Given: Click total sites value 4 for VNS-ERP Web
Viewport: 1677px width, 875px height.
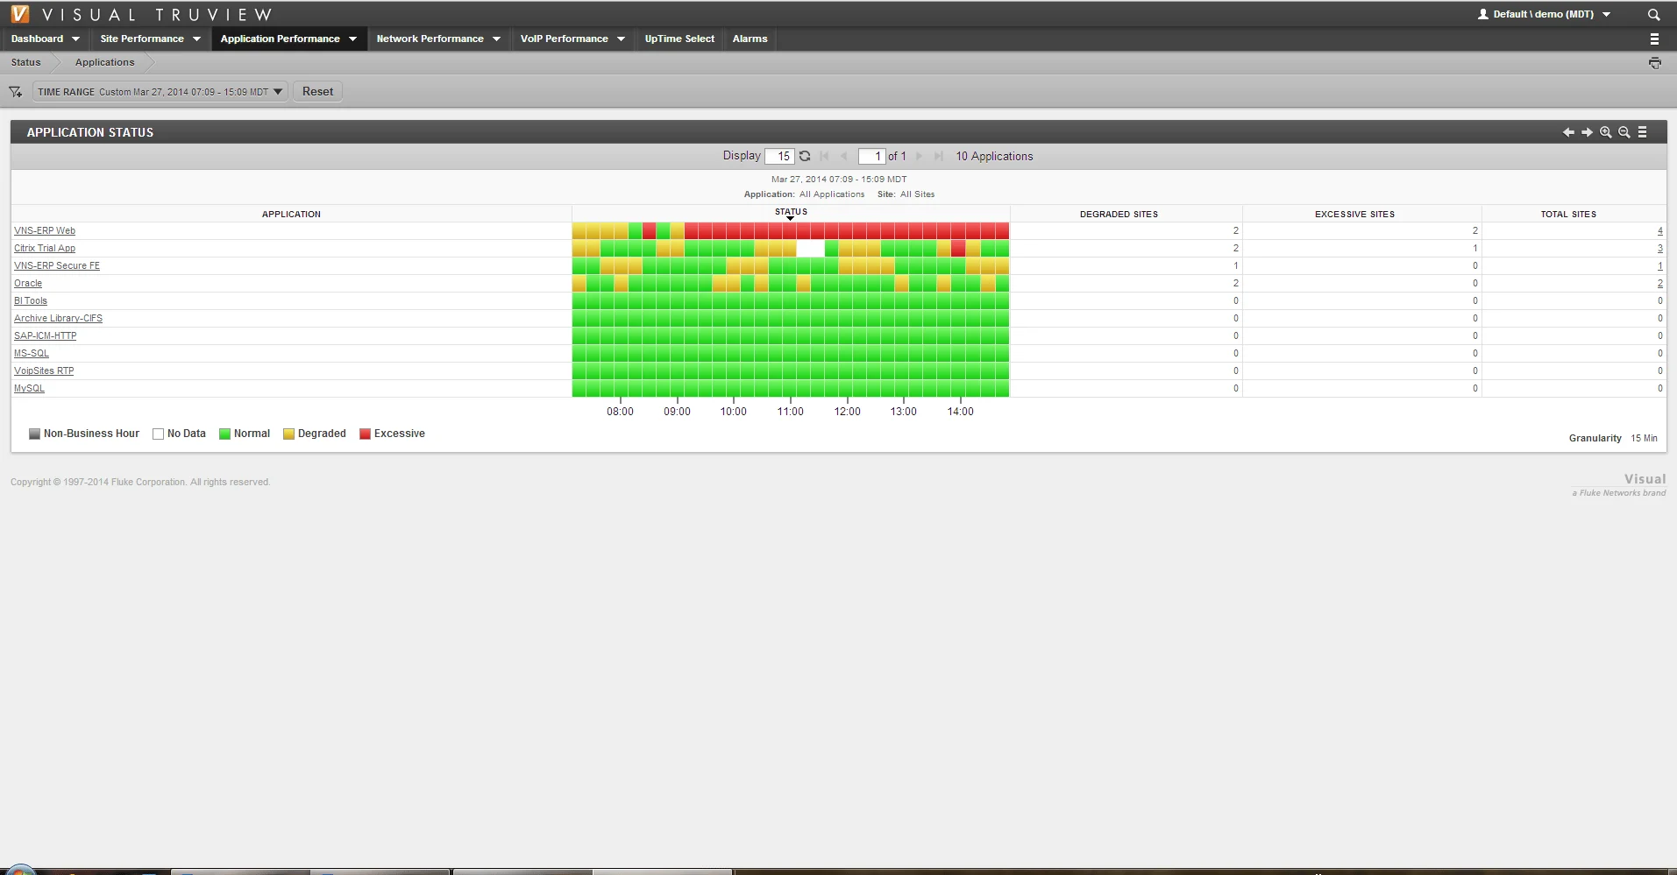Looking at the screenshot, I should pyautogui.click(x=1659, y=231).
